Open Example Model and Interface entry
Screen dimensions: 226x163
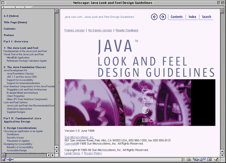[22, 93]
